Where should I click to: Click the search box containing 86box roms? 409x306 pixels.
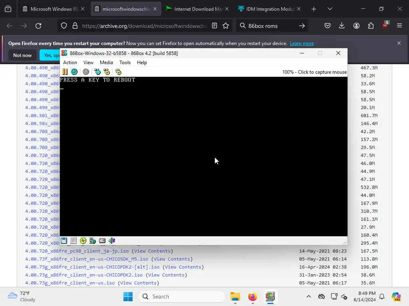click(x=271, y=26)
